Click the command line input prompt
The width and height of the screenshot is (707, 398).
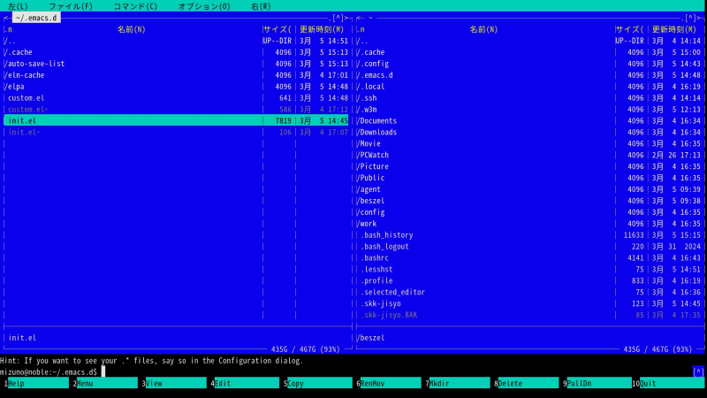tap(346, 371)
